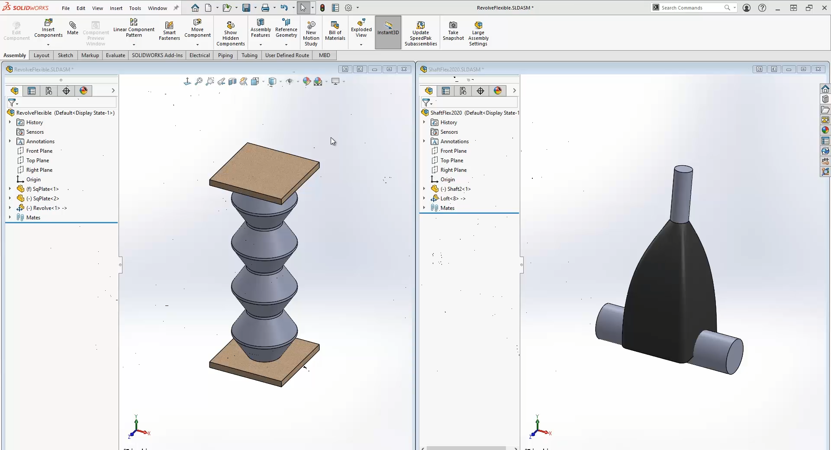Switch to the SOLIDWORKS Add-Ins tab

point(157,55)
